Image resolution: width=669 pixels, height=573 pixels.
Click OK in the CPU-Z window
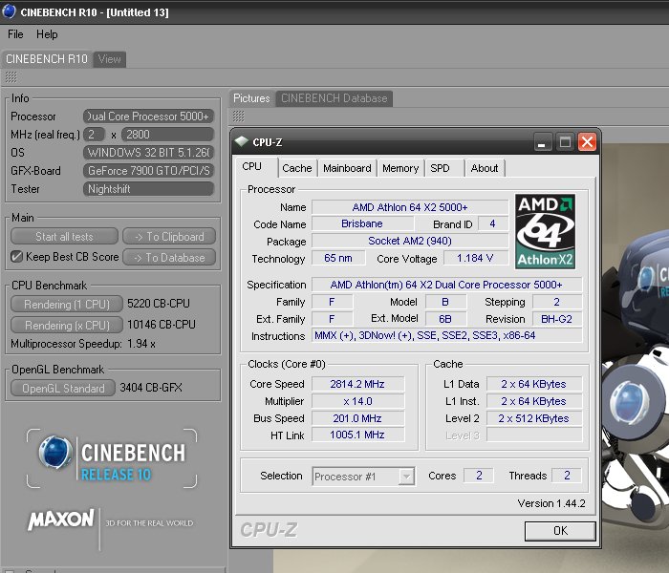[x=560, y=531]
